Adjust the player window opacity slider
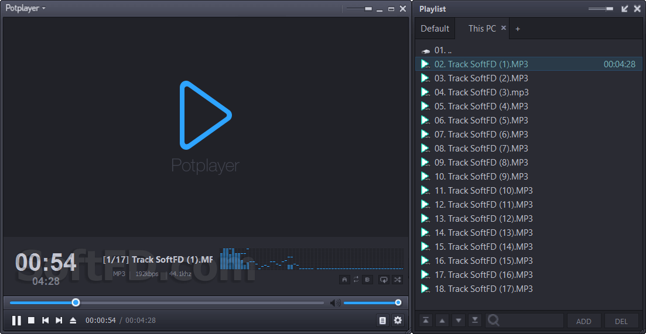 click(359, 9)
